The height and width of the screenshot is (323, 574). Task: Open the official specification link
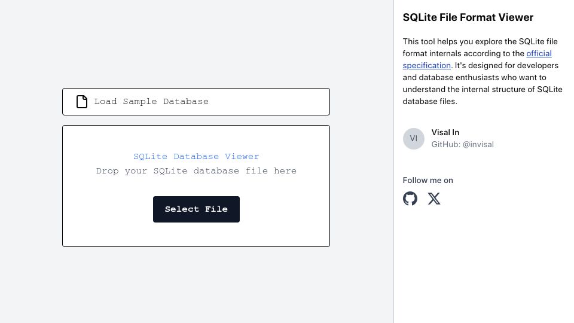pyautogui.click(x=539, y=53)
